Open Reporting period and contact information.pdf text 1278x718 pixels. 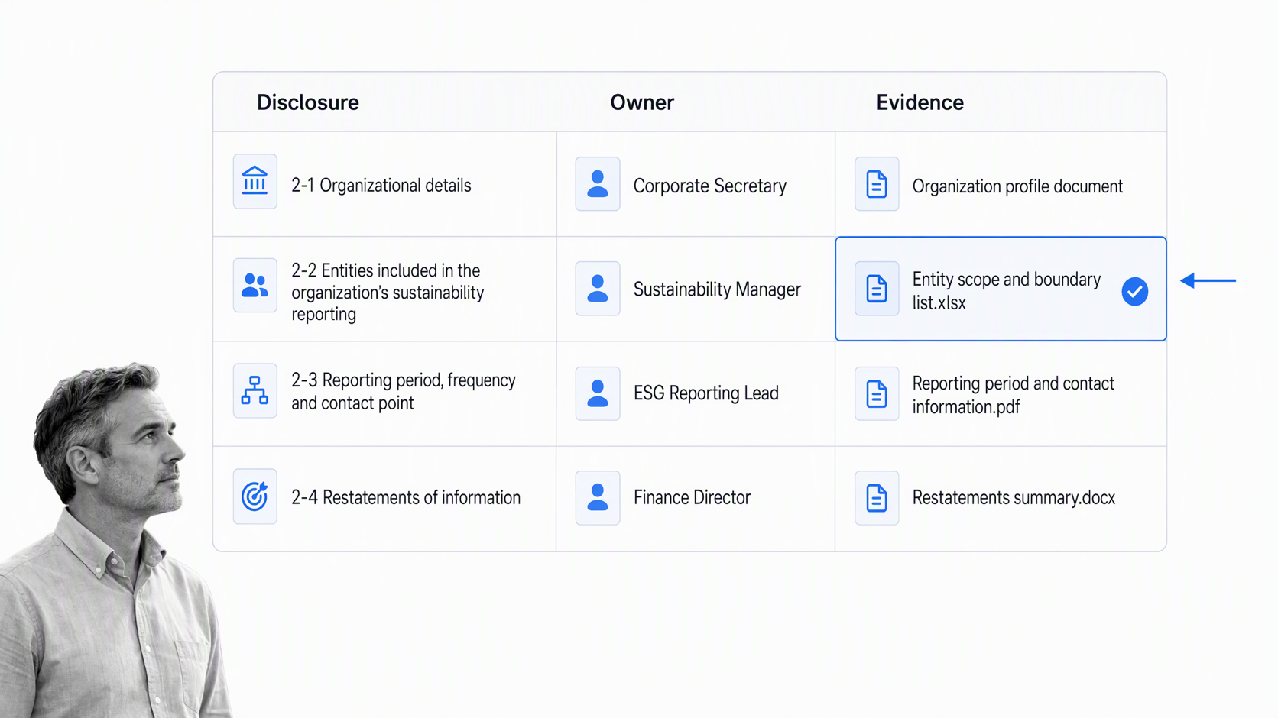[1014, 395]
